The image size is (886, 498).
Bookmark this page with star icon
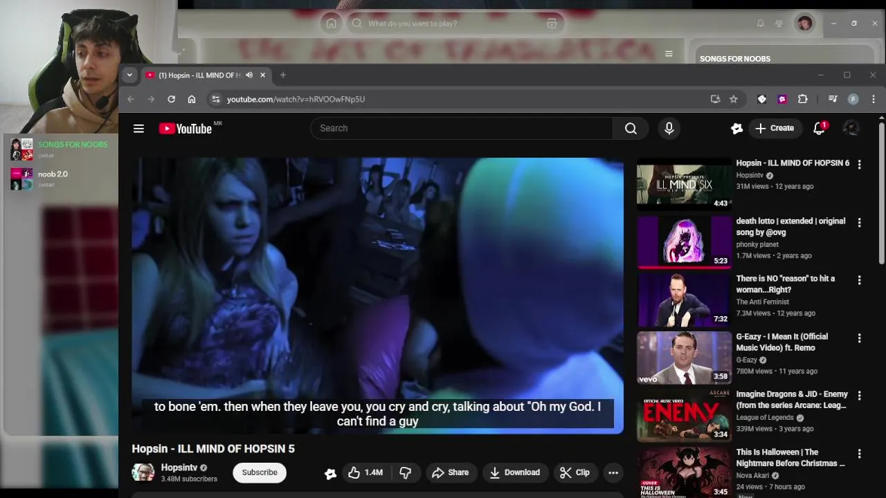pos(734,99)
